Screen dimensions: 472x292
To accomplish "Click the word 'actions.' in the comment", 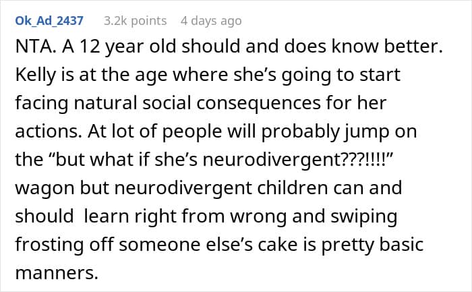I will (49, 132).
